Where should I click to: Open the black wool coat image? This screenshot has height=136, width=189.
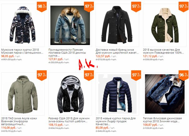(x=117, y=25)
